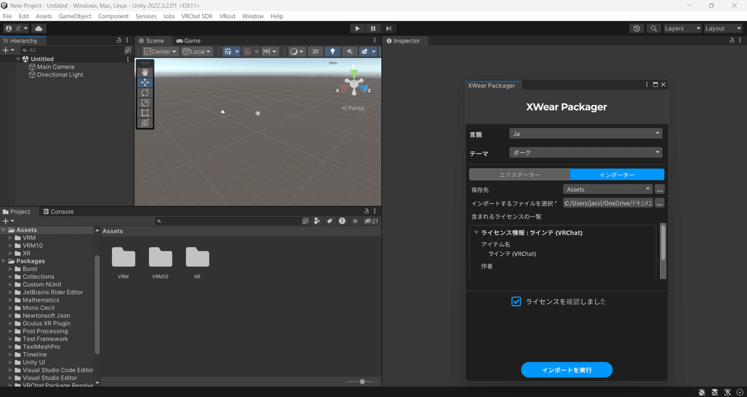Image resolution: width=747 pixels, height=397 pixels.
Task: Switch to the Console tab
Action: tap(57, 212)
